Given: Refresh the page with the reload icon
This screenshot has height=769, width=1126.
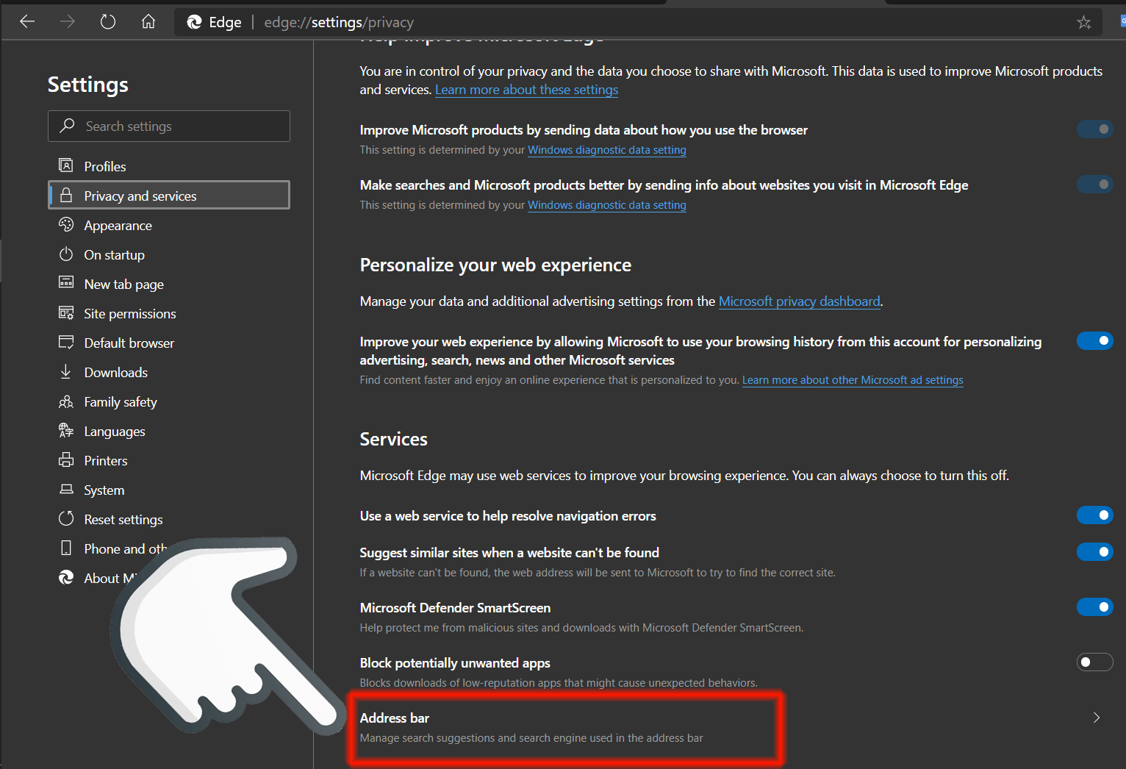Looking at the screenshot, I should click(108, 22).
